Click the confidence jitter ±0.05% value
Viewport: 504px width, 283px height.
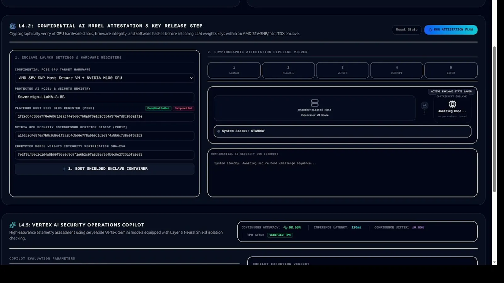pyautogui.click(x=418, y=227)
